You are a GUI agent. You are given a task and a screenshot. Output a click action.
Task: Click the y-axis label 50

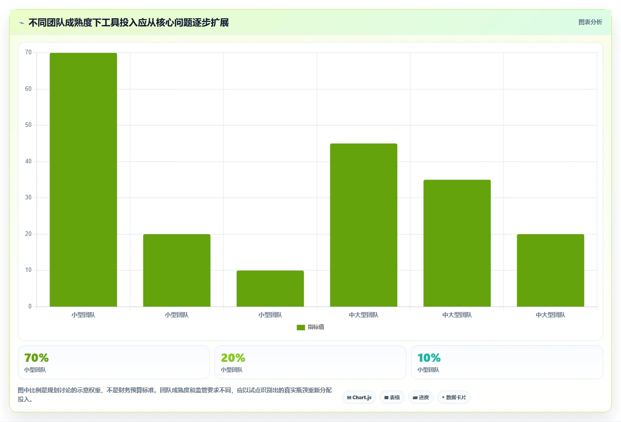[28, 125]
